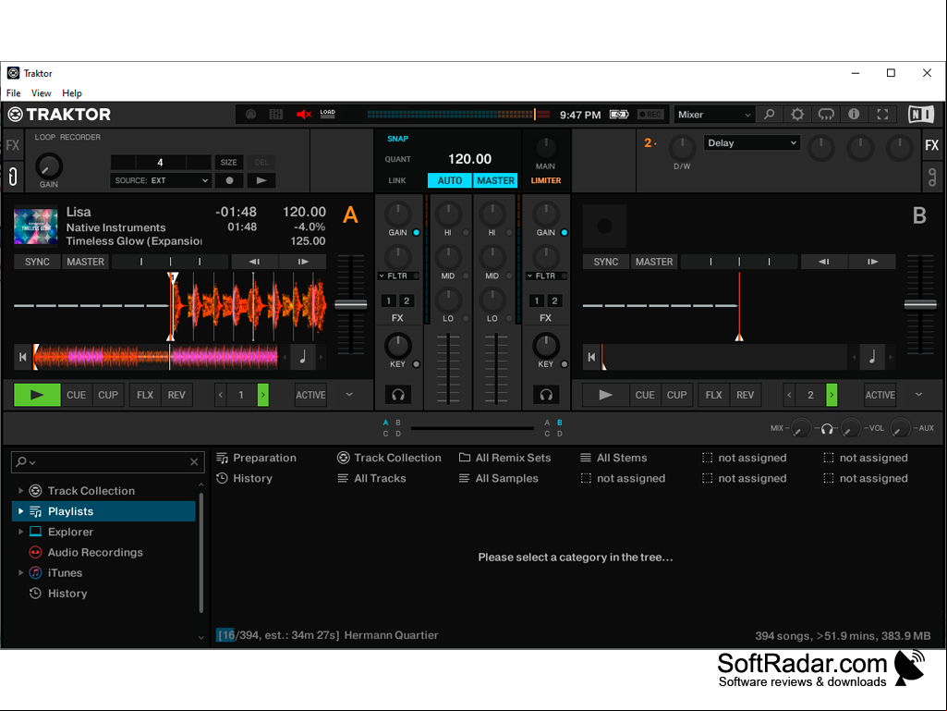Toggle QUANT mode
This screenshot has height=711, width=947.
click(397, 159)
